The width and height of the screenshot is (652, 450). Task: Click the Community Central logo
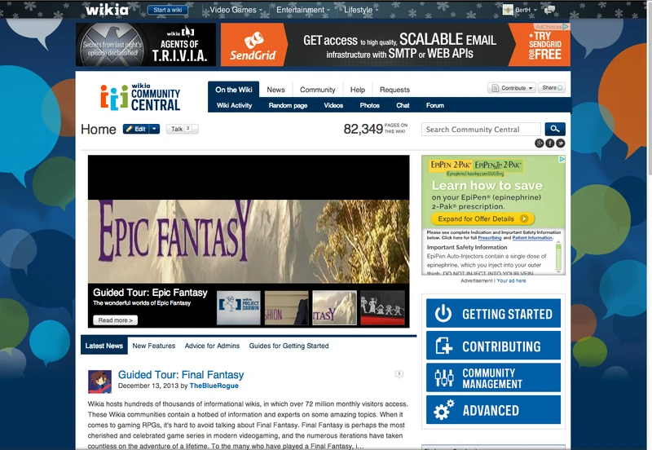click(x=141, y=97)
